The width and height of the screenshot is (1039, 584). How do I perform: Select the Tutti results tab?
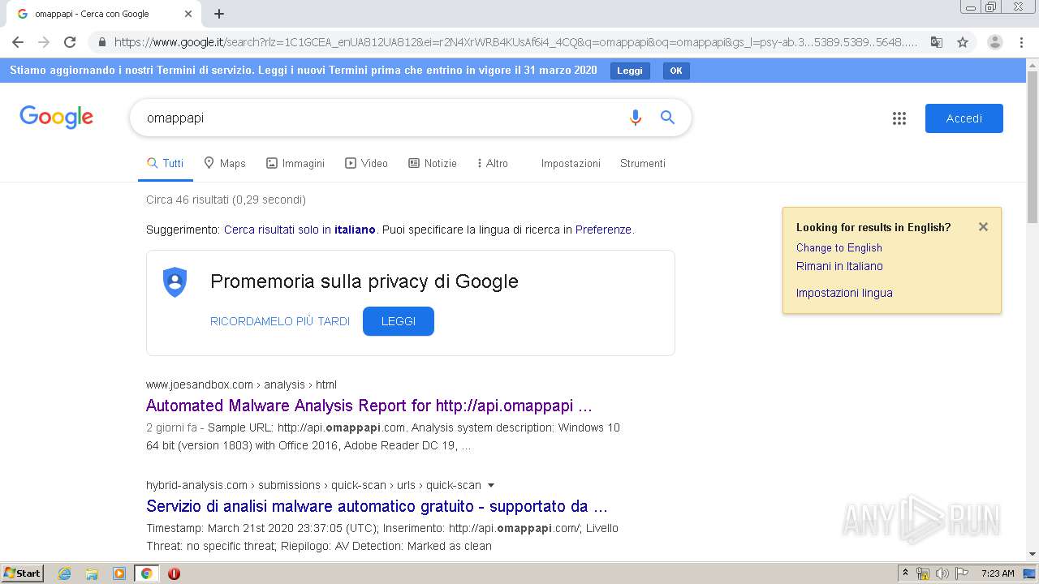pyautogui.click(x=166, y=163)
